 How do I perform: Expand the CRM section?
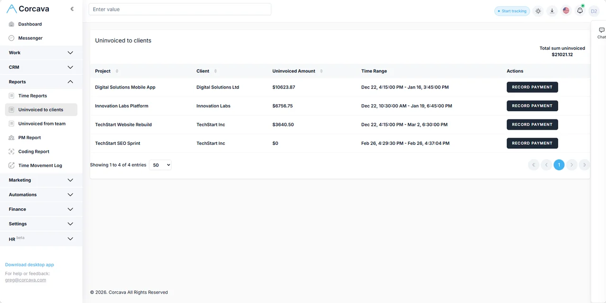(41, 67)
